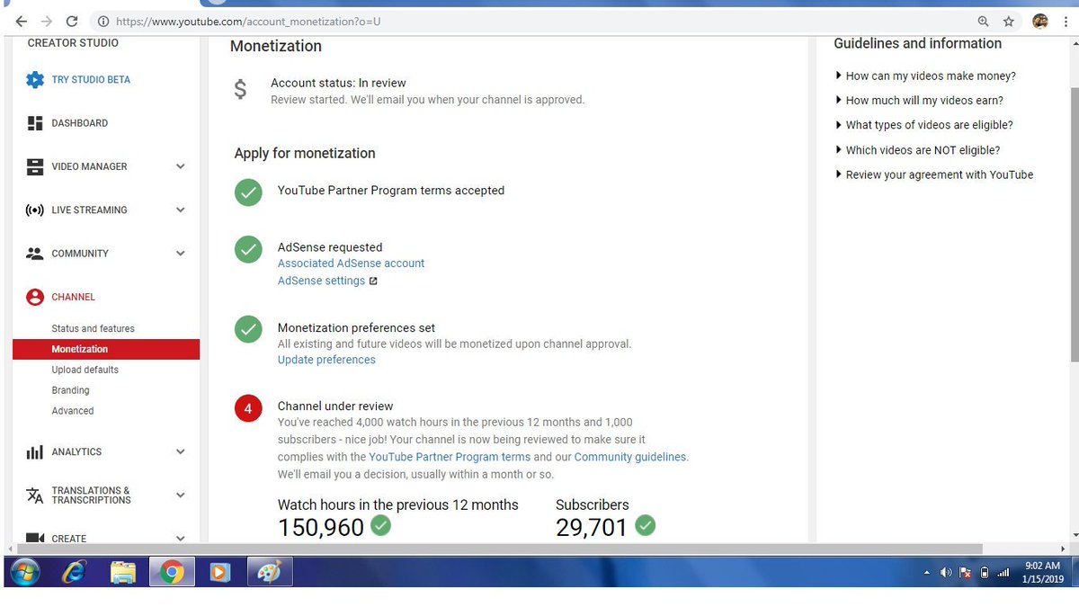Expand the Live Streaming section

coord(181,210)
